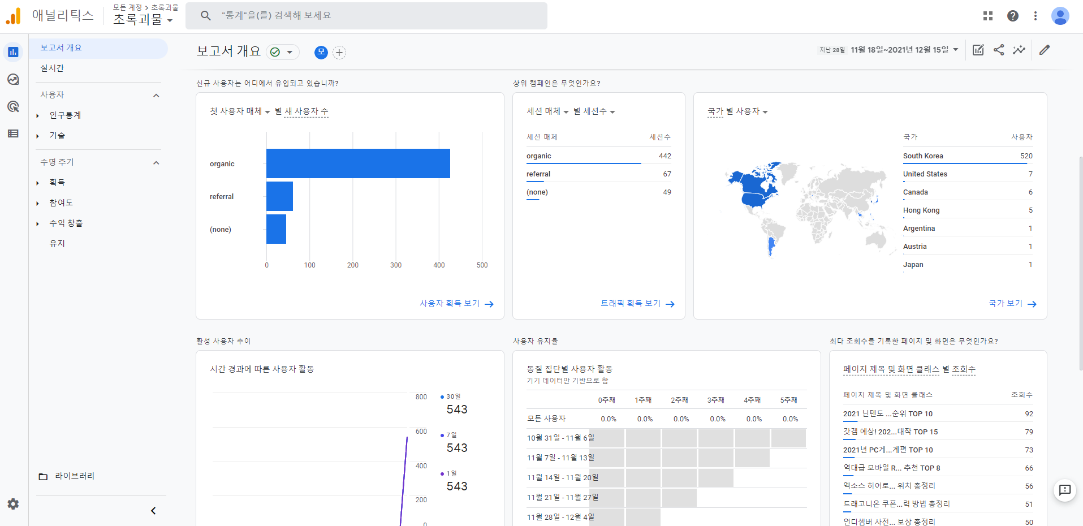Open the more options vertical dots menu
The width and height of the screenshot is (1083, 526).
pyautogui.click(x=1035, y=16)
